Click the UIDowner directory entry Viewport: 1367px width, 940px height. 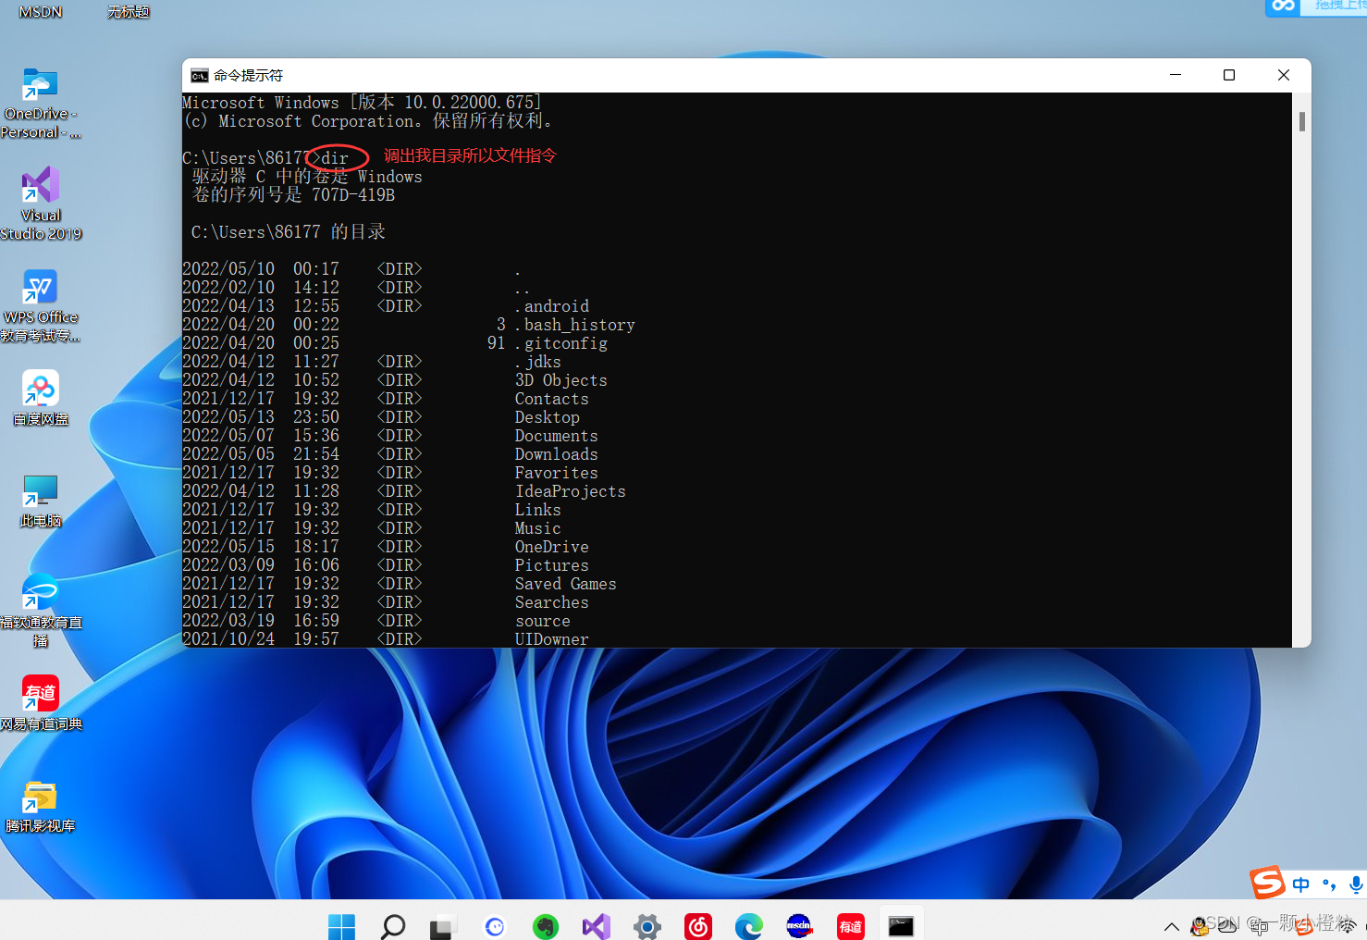point(552,639)
